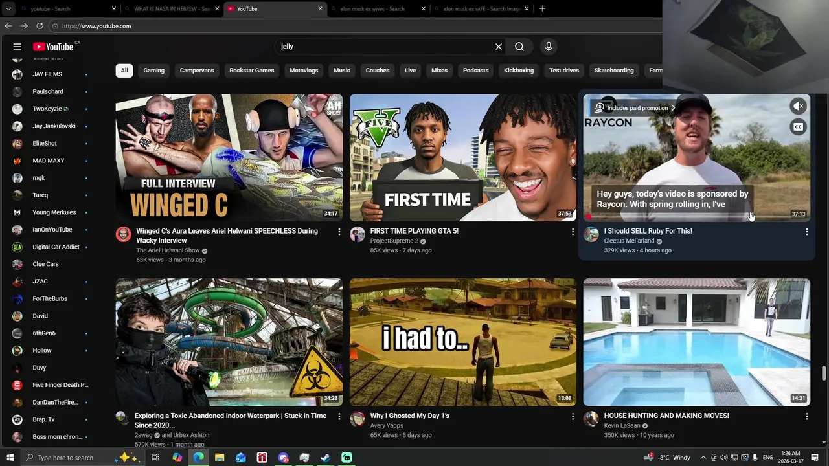The width and height of the screenshot is (829, 466).
Task: Start voice search with the microphone icon
Action: pyautogui.click(x=549, y=47)
